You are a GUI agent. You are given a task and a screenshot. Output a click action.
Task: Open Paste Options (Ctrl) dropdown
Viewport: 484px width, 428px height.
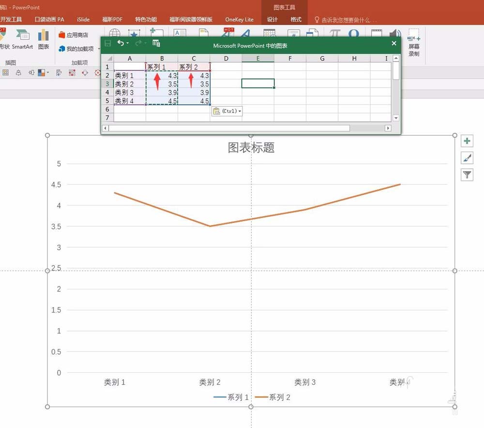227,111
